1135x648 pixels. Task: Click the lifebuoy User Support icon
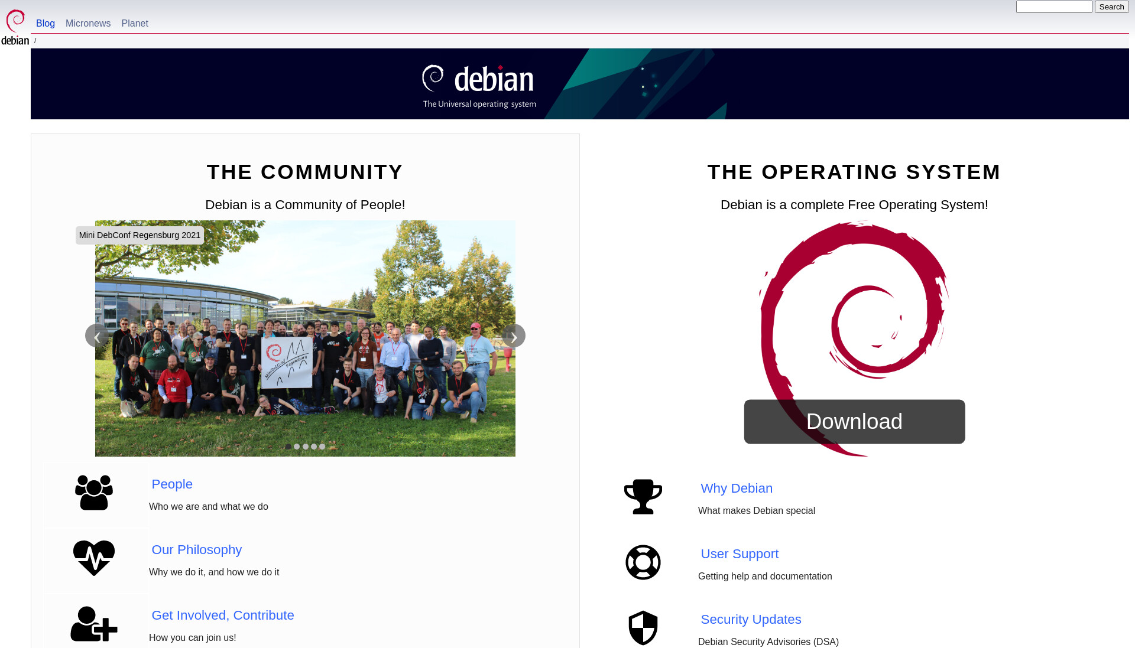(643, 562)
